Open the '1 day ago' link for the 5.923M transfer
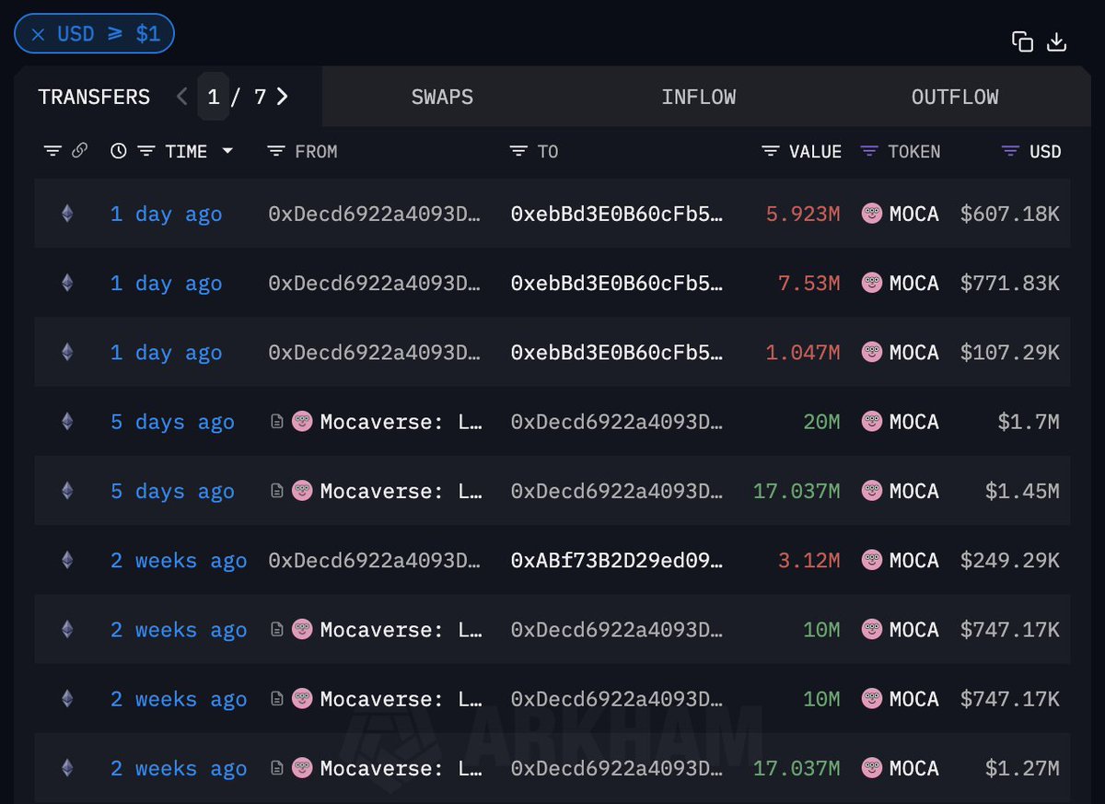1105x804 pixels. coord(166,214)
